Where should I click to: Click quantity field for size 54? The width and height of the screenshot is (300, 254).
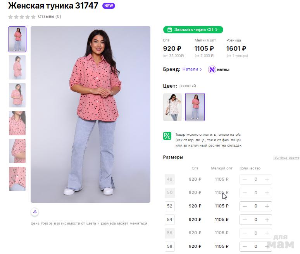255,220
